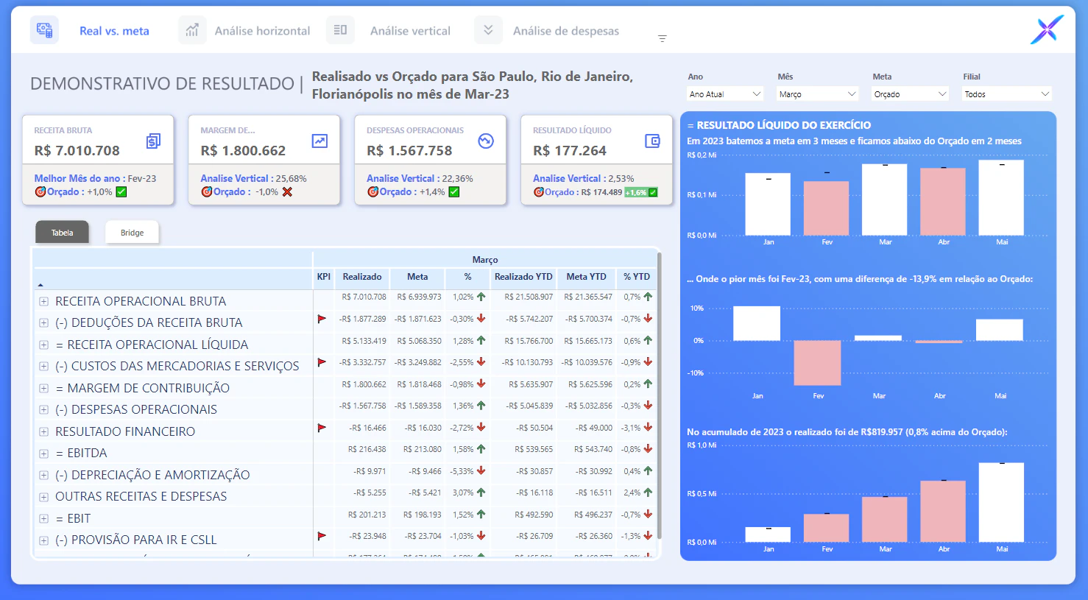
Task: Expand the RECEITA OPERACIONAL BRUTA row
Action: (43, 301)
